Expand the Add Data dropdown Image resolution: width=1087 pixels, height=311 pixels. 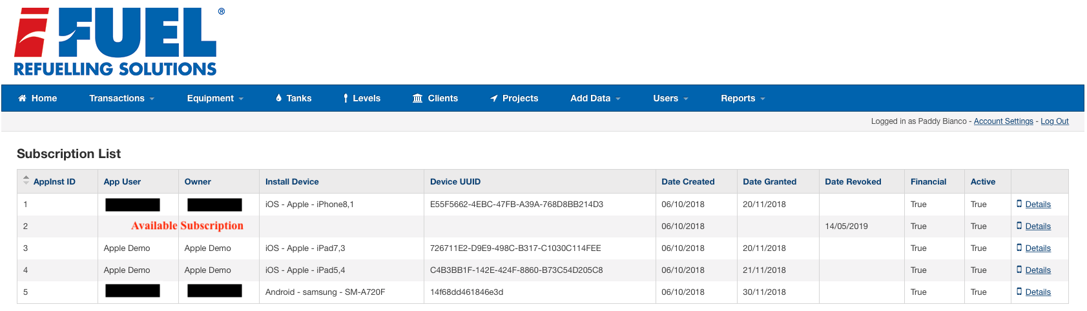pos(595,98)
